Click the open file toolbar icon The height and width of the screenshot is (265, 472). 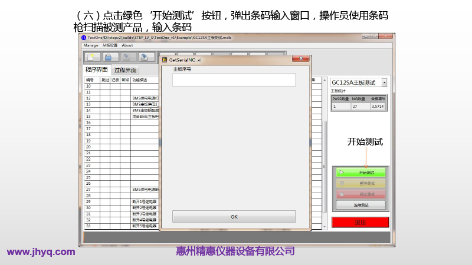point(110,57)
